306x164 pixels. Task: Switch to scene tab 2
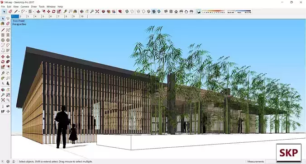pyautogui.click(x=23, y=16)
